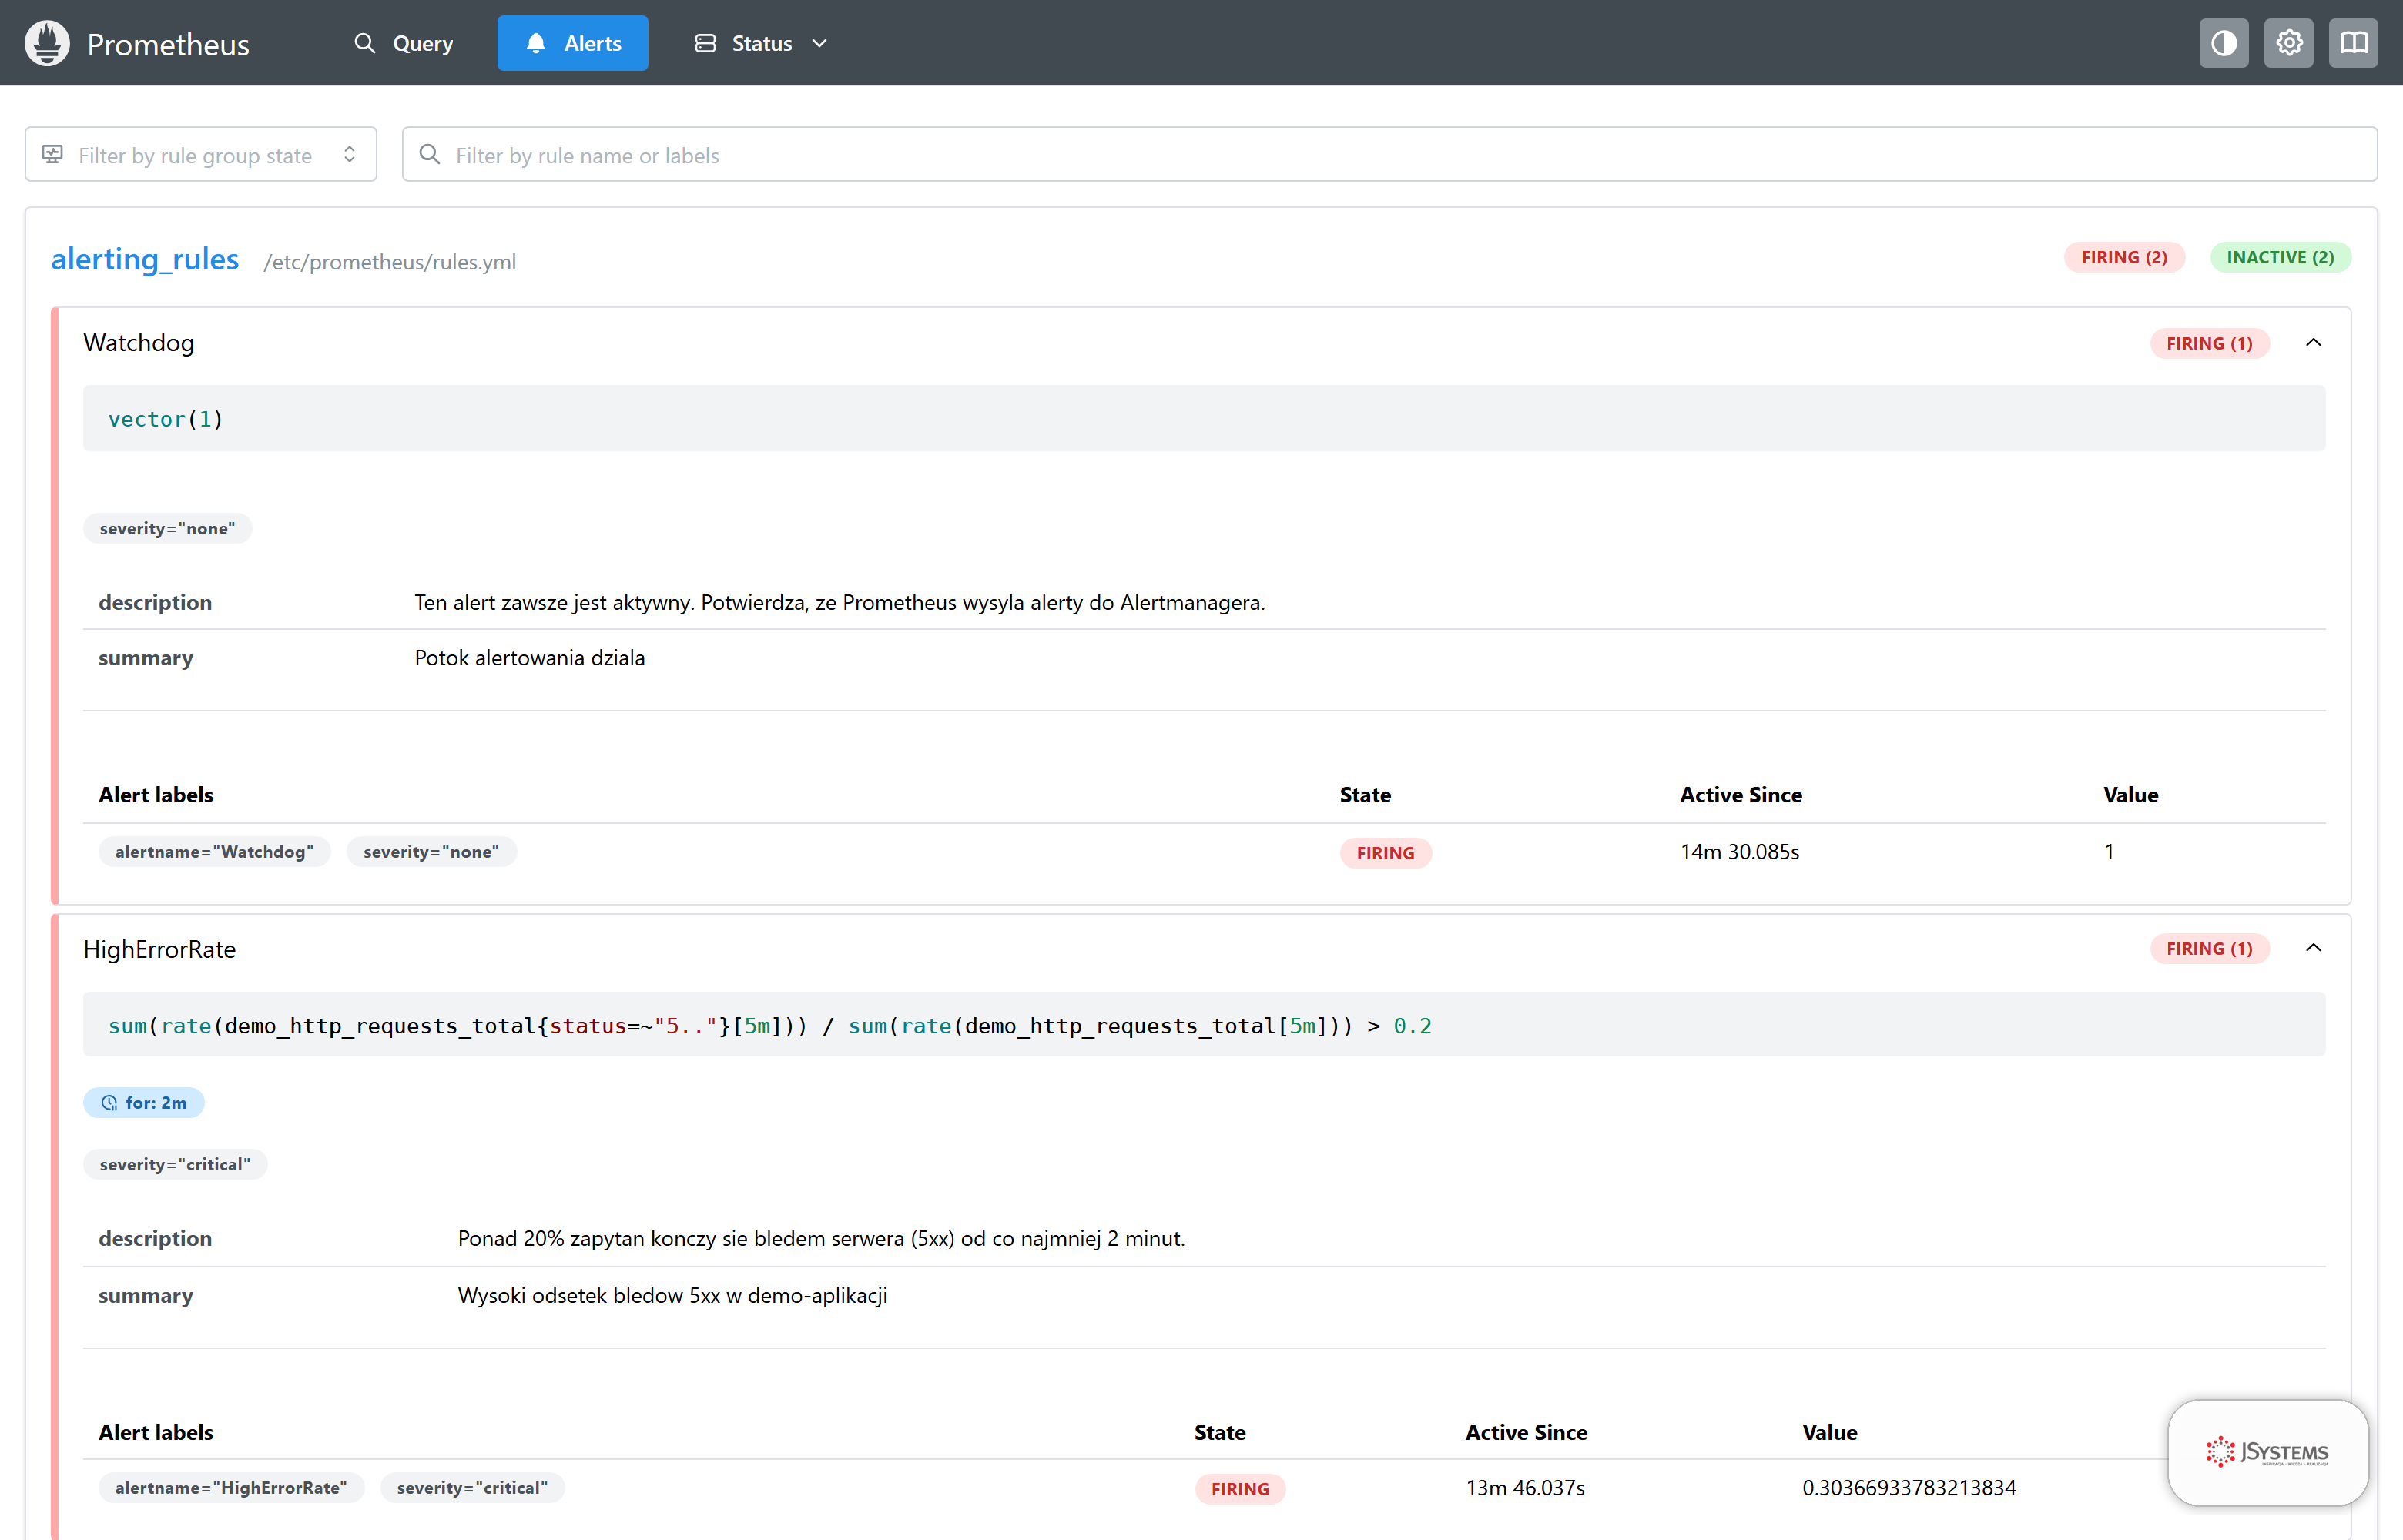Open the Query page

click(x=404, y=43)
